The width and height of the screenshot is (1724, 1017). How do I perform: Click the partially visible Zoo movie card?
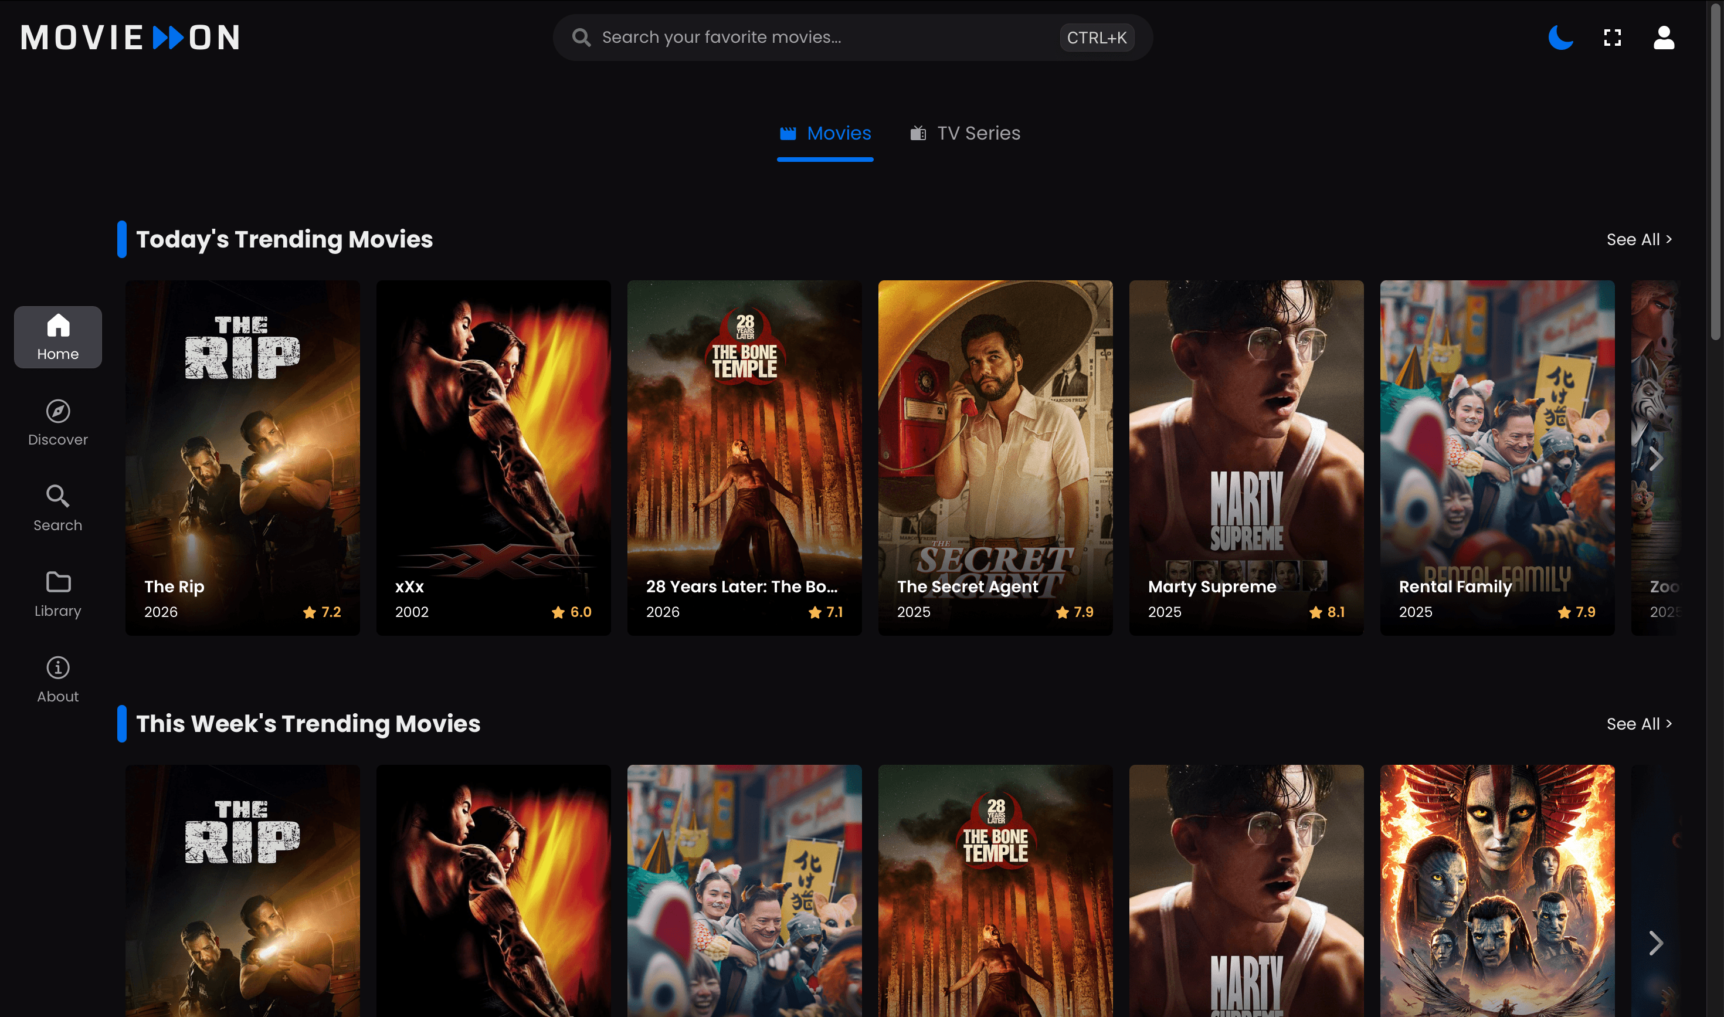pyautogui.click(x=1655, y=457)
